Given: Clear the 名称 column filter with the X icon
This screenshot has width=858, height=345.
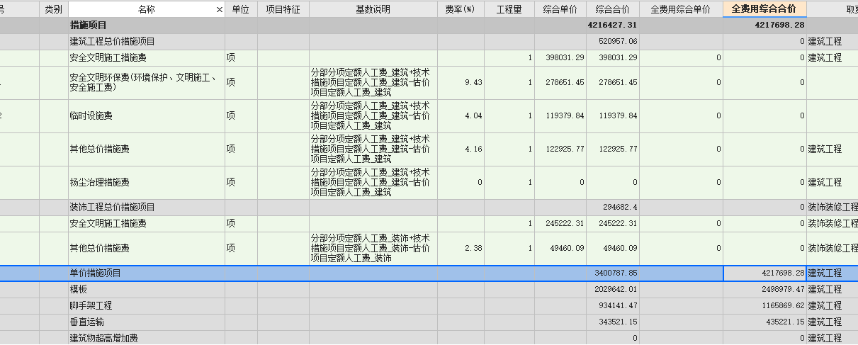Looking at the screenshot, I should (219, 9).
